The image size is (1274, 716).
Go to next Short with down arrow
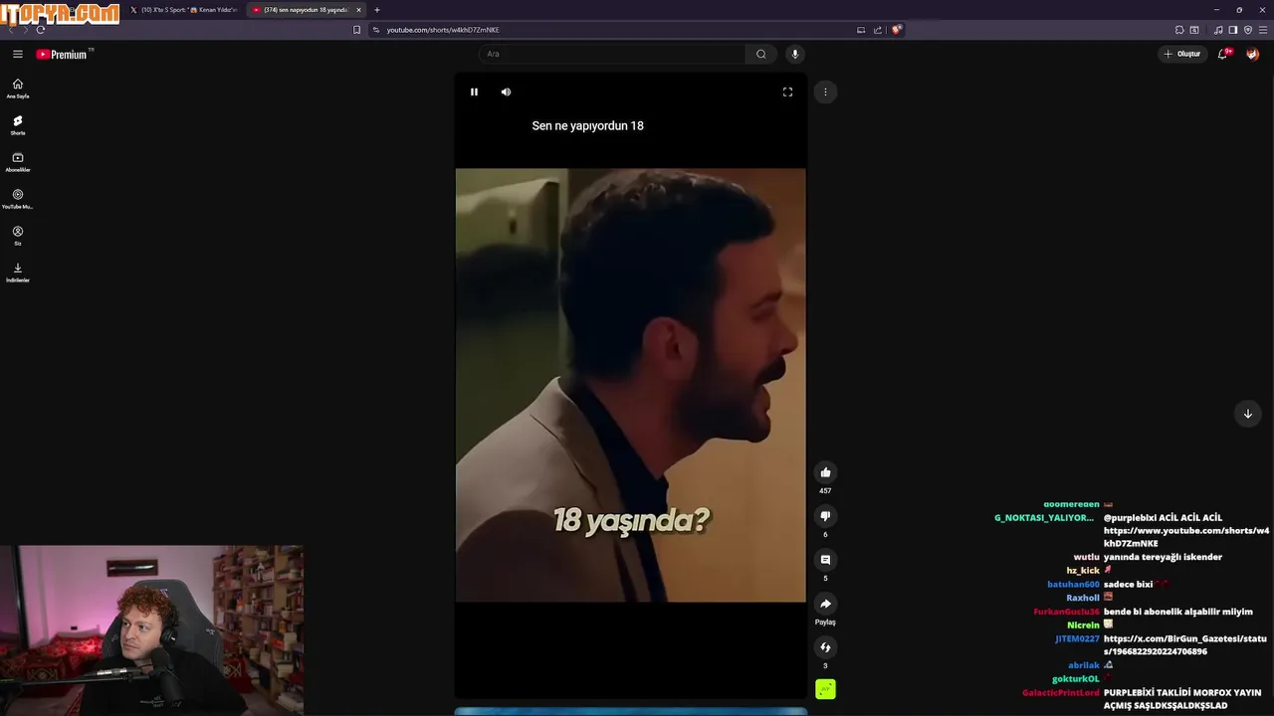[1247, 414]
